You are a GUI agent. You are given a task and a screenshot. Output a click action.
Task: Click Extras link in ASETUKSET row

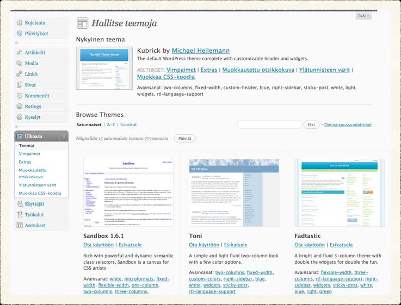pos(209,70)
